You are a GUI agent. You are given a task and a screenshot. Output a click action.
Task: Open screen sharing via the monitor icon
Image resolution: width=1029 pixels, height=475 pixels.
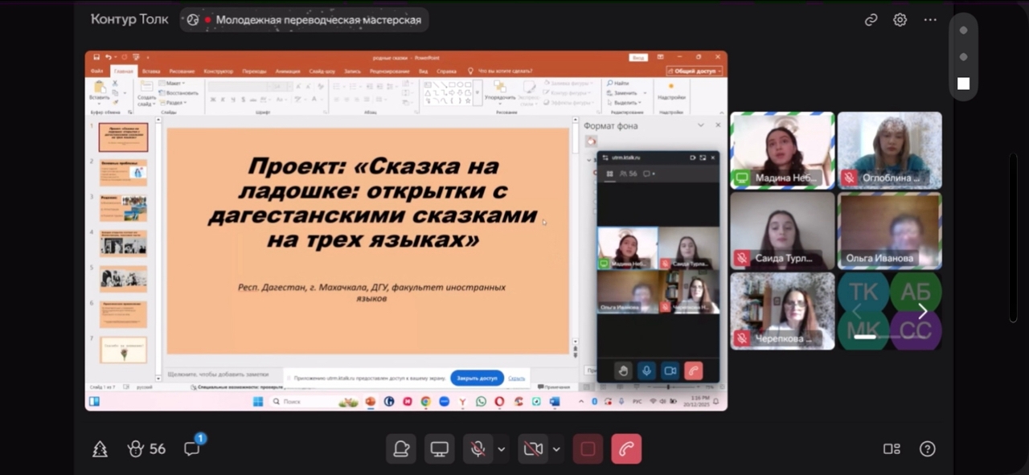(439, 448)
